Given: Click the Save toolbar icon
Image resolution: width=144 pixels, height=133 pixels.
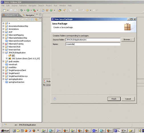Looking at the screenshot, I should pyautogui.click(x=11, y=10).
